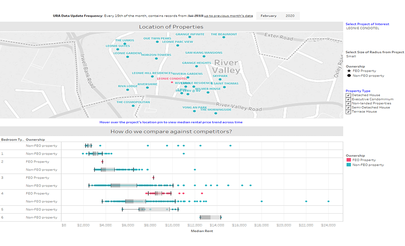Viewport: 405px width, 246px height.
Task: Click rightmost teal outlier in bedroom 4 row
Action: click(328, 202)
